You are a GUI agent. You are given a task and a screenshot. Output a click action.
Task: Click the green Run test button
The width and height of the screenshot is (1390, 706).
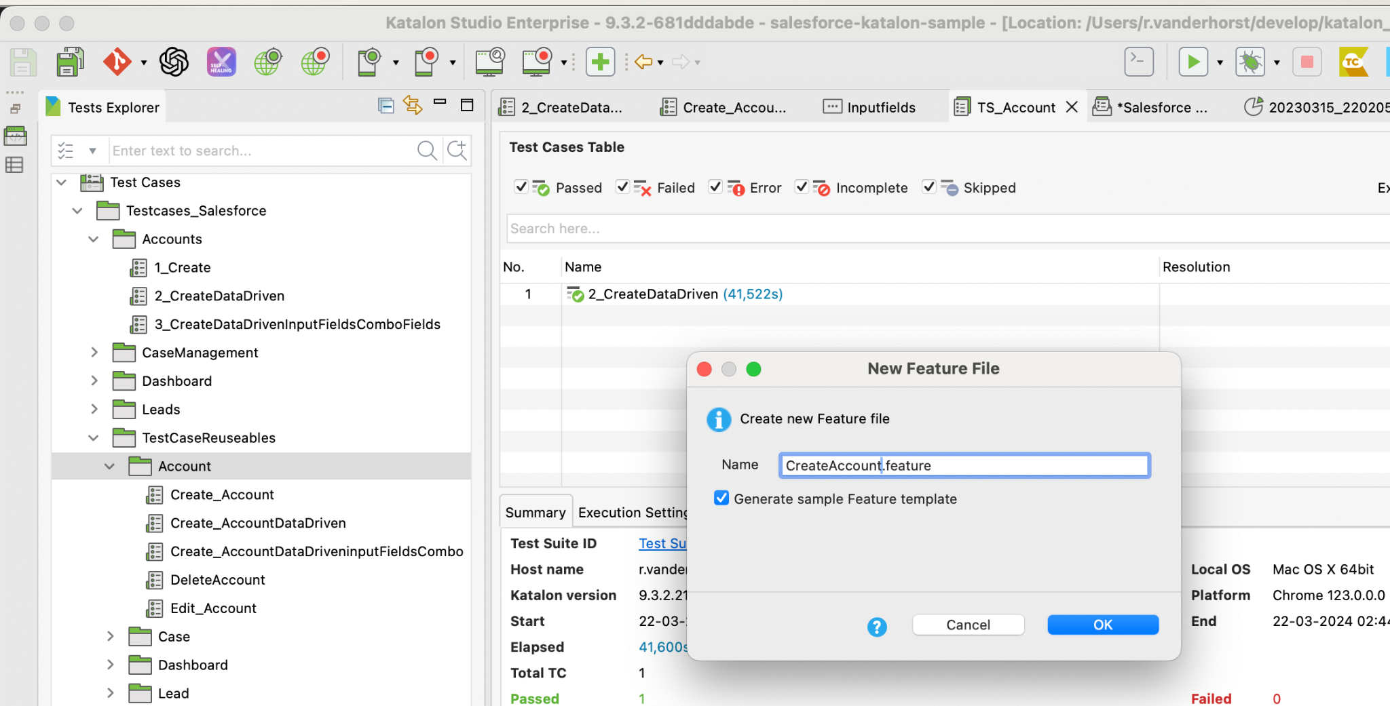1193,62
